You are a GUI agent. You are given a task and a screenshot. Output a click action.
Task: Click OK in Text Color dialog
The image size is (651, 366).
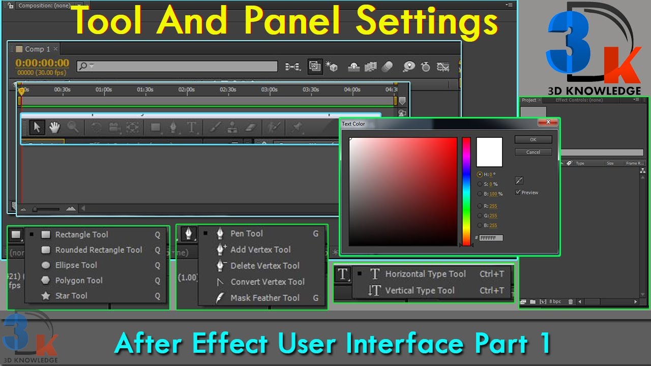click(x=533, y=139)
